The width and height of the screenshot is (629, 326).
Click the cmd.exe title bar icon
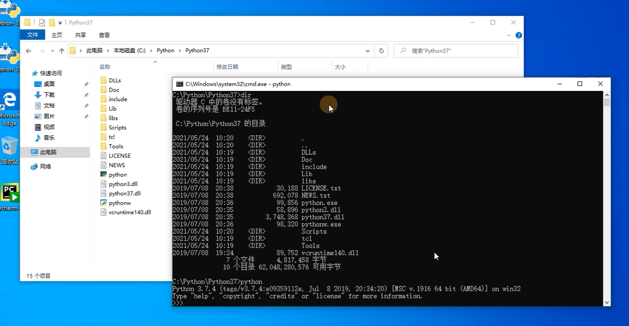tap(180, 84)
